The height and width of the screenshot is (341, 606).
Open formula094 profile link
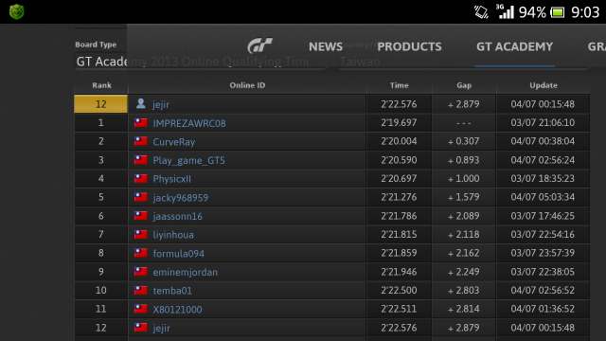click(179, 254)
